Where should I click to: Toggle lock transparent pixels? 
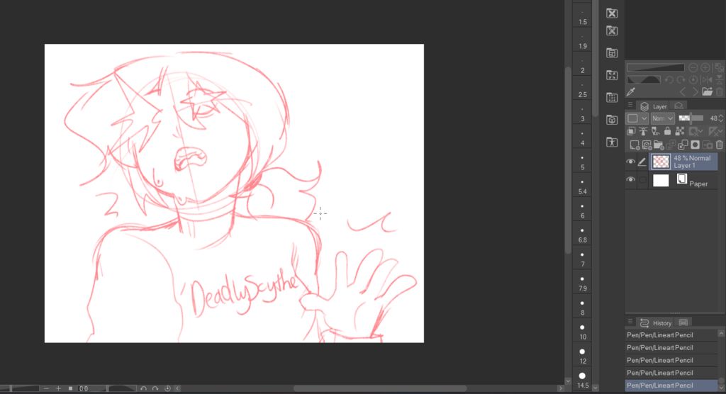679,132
